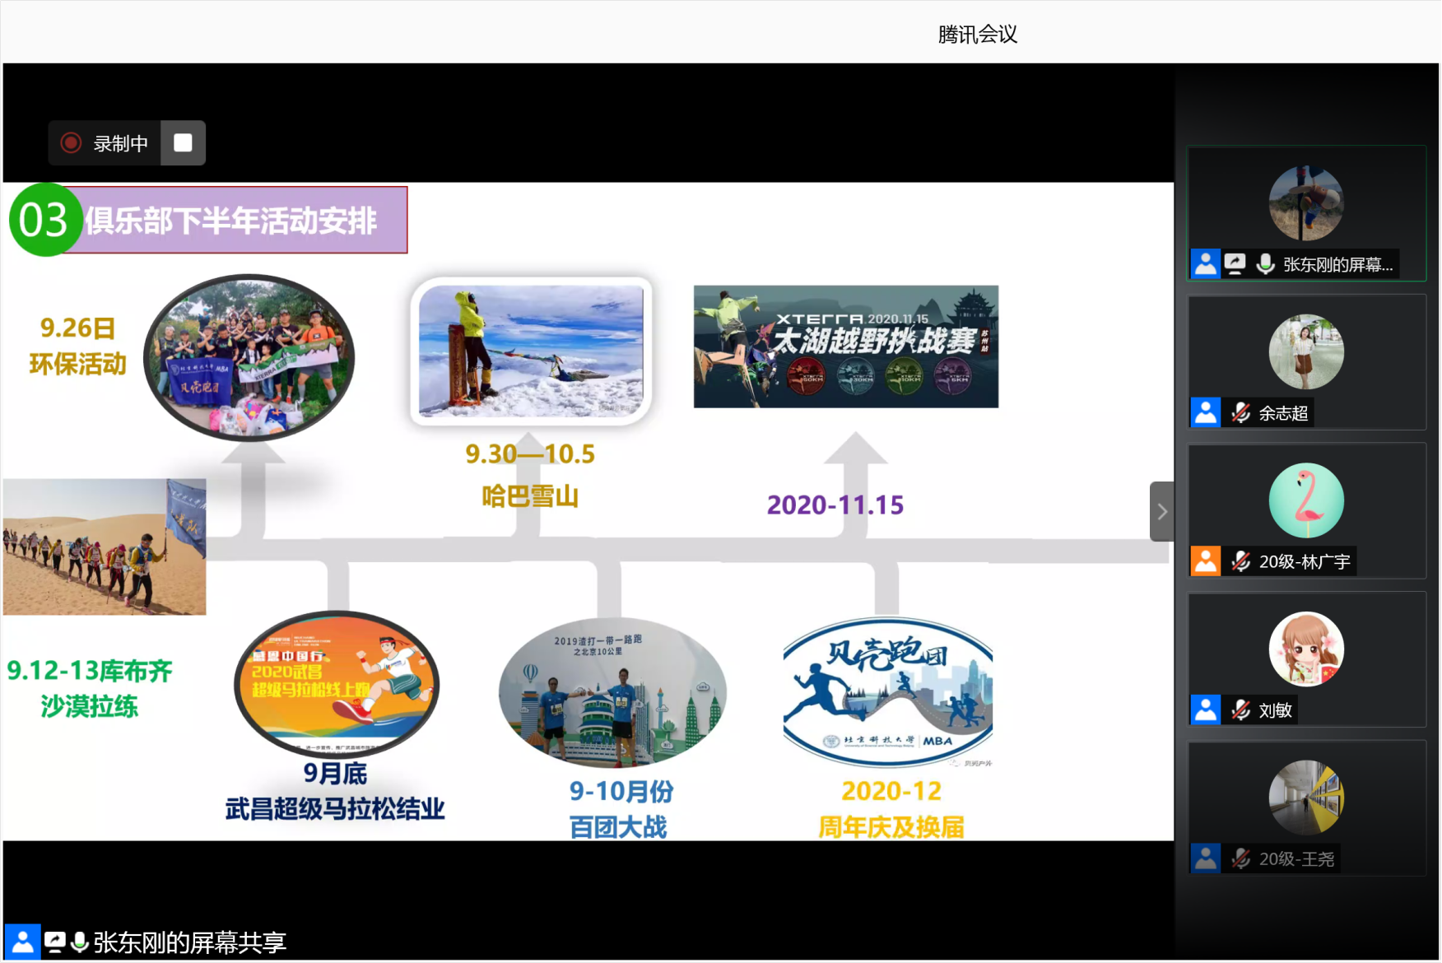Select 20级-王尧's hallway avatar
The width and height of the screenshot is (1442, 963).
point(1306,798)
